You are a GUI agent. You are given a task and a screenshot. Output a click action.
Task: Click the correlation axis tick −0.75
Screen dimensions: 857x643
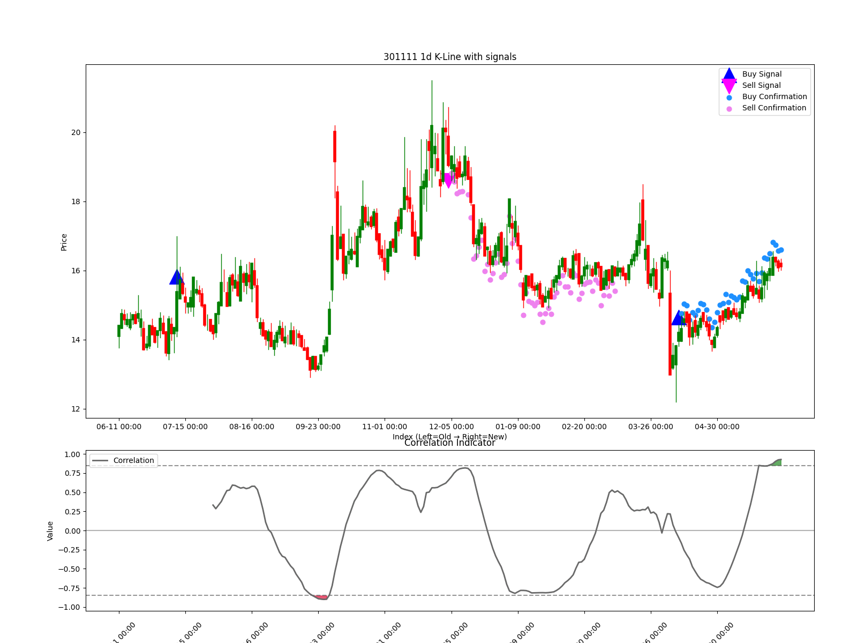pyautogui.click(x=69, y=588)
